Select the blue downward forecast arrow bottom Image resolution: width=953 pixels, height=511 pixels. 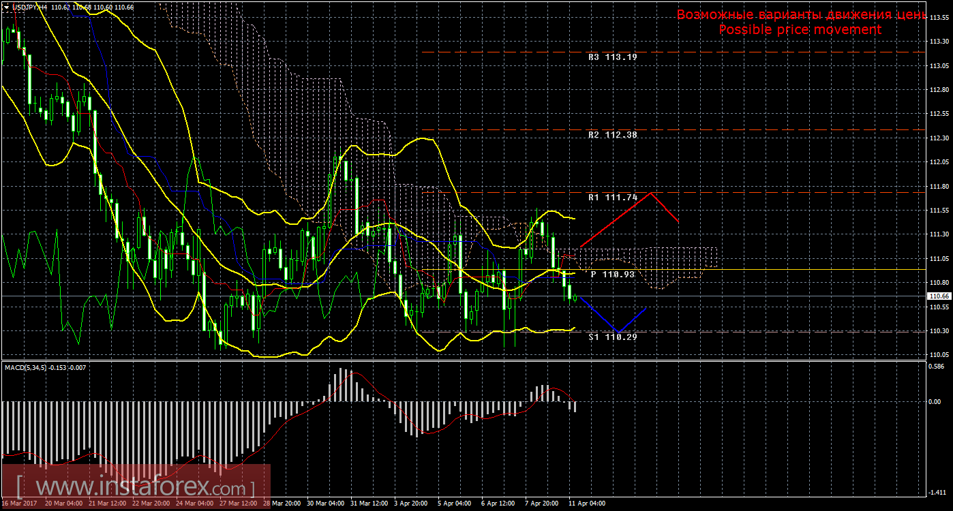(x=618, y=332)
